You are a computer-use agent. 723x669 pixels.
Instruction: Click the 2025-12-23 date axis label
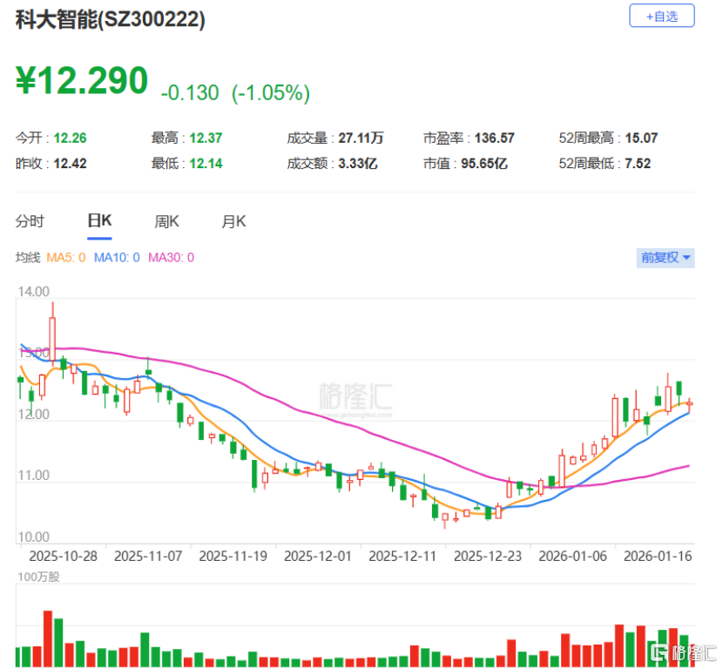point(488,554)
